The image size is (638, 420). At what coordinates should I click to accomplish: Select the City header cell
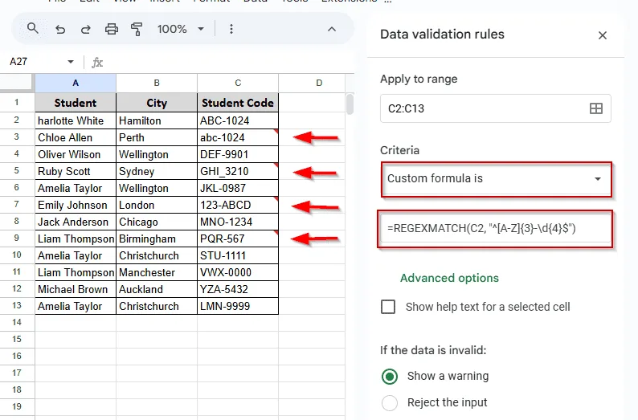[x=157, y=103]
